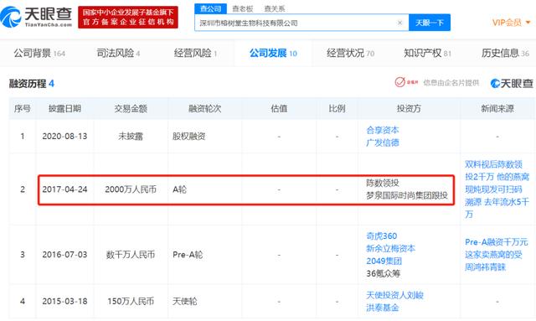The height and width of the screenshot is (321, 536).
Task: Open the 洪泰基金 investor link
Action: click(383, 308)
